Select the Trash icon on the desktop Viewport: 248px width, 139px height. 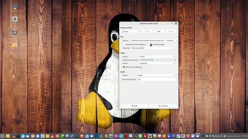pos(15,32)
